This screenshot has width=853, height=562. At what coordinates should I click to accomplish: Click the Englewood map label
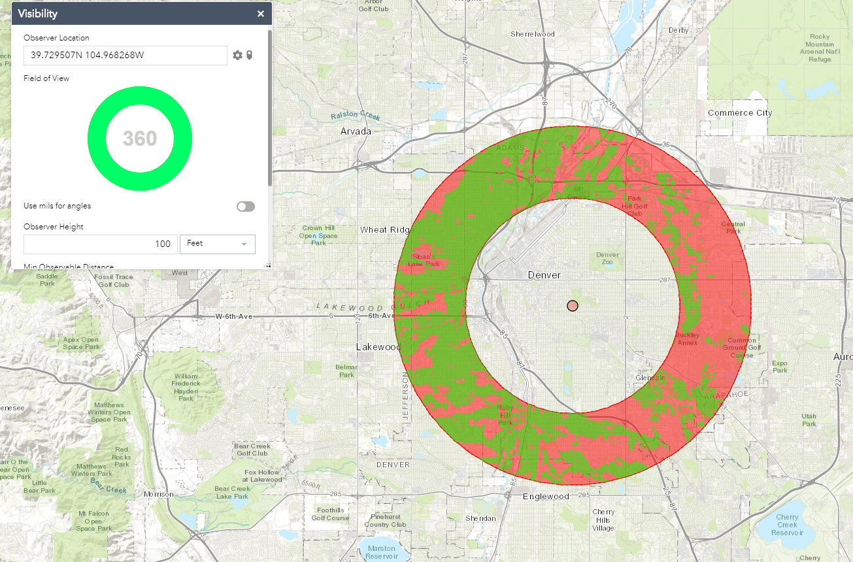tap(546, 497)
